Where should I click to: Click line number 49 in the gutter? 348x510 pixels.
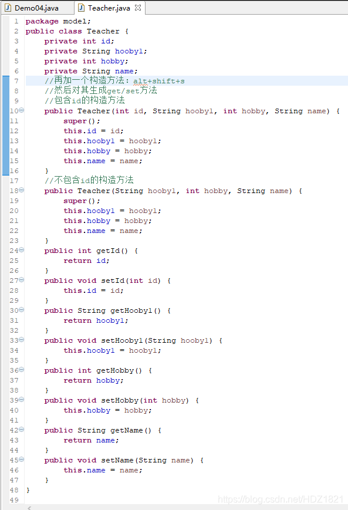[x=14, y=500]
